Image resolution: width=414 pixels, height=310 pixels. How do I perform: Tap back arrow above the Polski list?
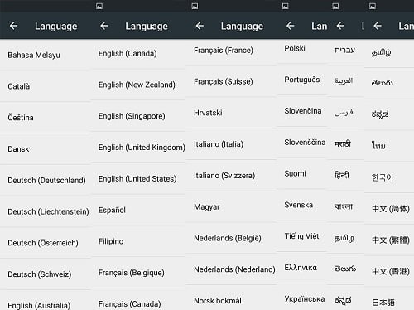click(x=290, y=26)
